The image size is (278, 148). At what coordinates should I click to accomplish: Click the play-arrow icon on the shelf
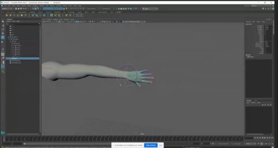click(x=81, y=15)
